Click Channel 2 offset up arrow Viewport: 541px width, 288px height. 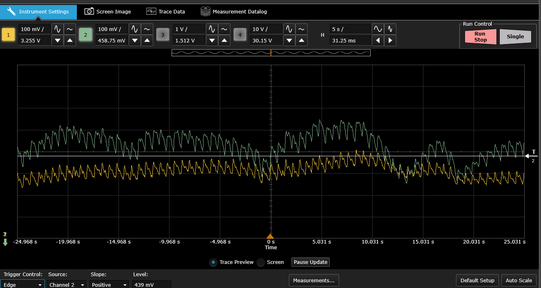pos(147,40)
